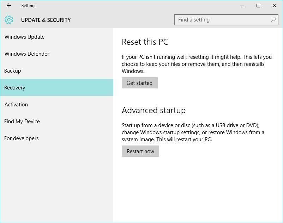Select the Recovery sidebar item
The width and height of the screenshot is (283, 223).
pyautogui.click(x=15, y=88)
